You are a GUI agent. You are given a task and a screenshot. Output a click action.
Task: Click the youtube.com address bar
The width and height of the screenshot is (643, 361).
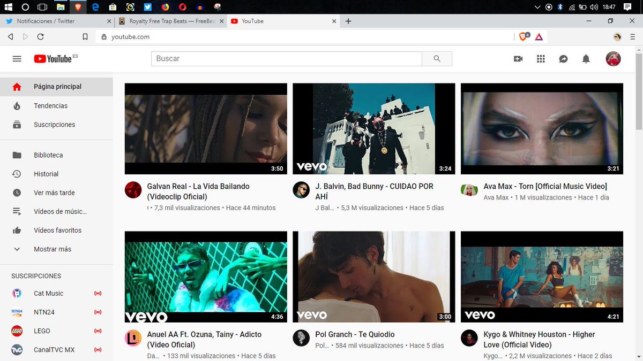point(305,37)
